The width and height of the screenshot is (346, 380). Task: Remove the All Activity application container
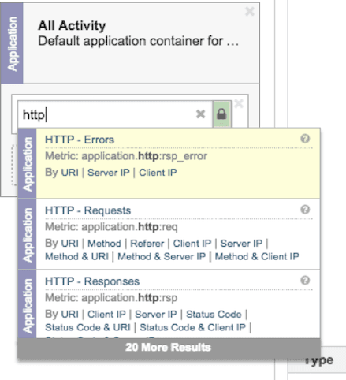point(250,11)
